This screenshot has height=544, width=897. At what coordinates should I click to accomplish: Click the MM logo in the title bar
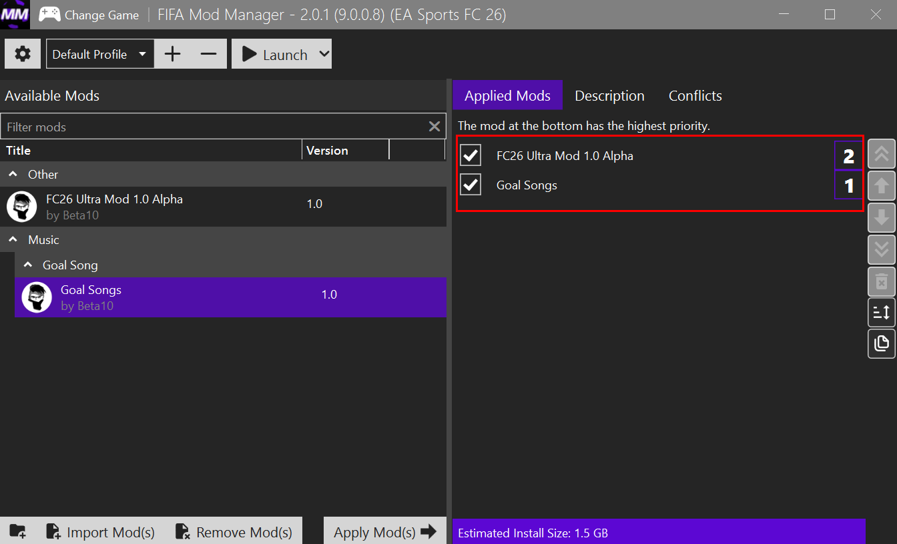pyautogui.click(x=15, y=15)
